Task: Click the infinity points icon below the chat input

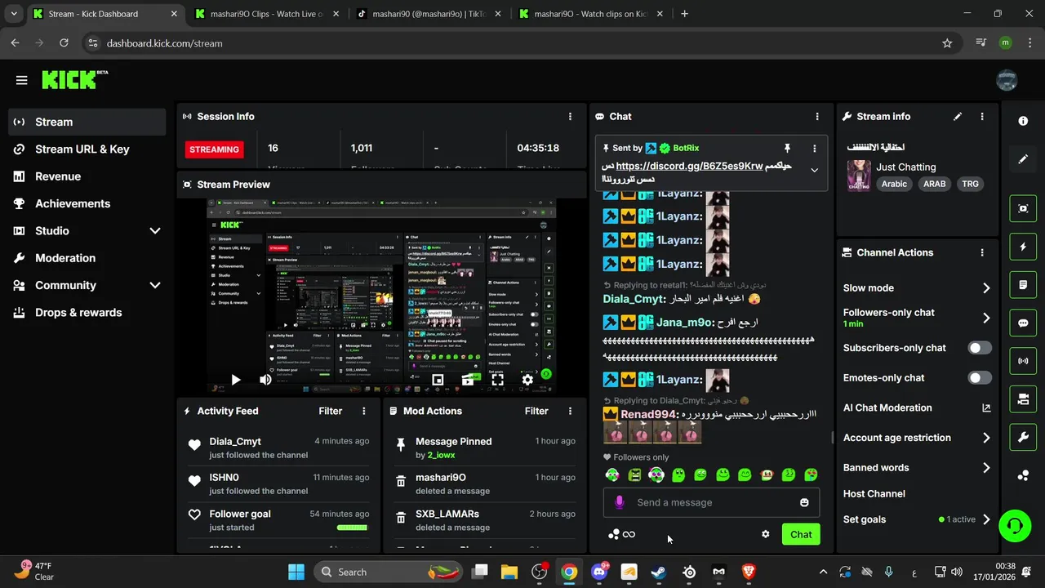Action: tap(629, 535)
